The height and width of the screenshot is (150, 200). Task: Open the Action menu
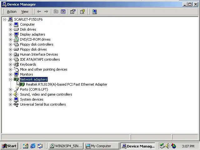click(12, 12)
